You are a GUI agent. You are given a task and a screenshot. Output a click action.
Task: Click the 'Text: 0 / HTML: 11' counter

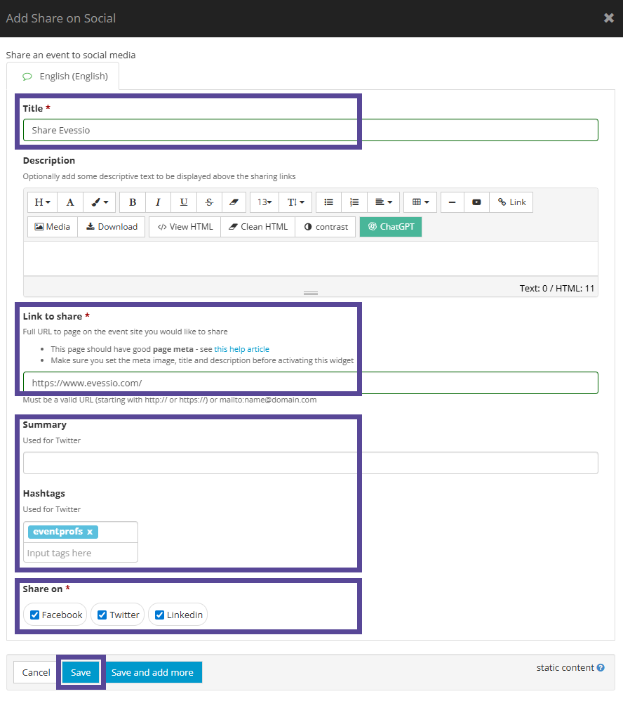click(556, 289)
